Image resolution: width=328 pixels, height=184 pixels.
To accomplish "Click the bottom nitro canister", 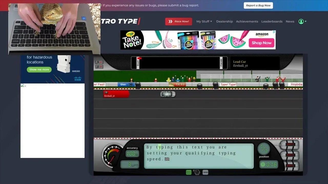I will pyautogui.click(x=290, y=166).
